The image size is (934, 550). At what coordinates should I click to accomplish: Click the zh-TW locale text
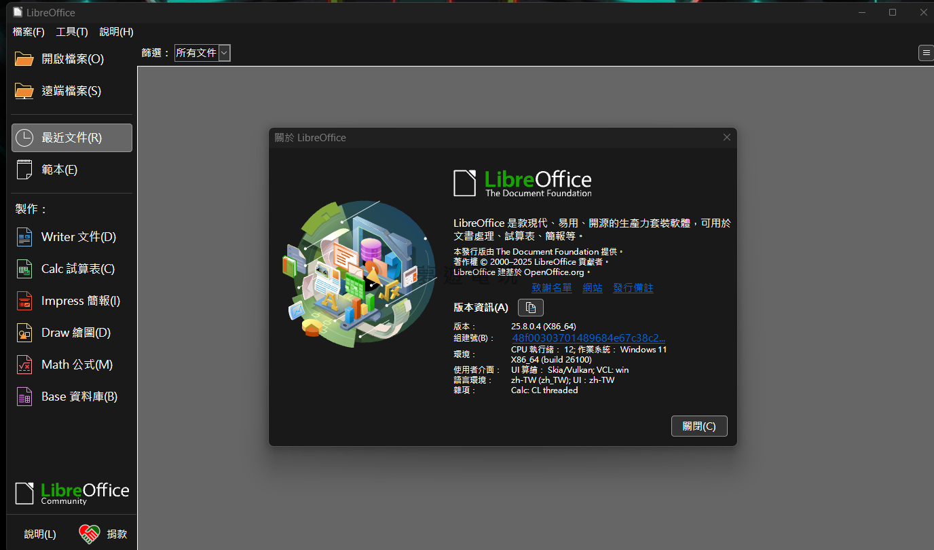tap(563, 380)
